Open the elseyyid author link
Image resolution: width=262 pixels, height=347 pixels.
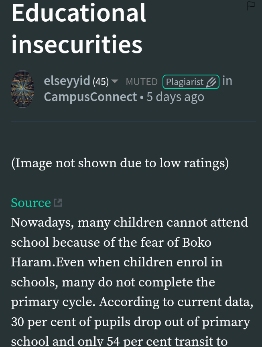[x=67, y=81]
